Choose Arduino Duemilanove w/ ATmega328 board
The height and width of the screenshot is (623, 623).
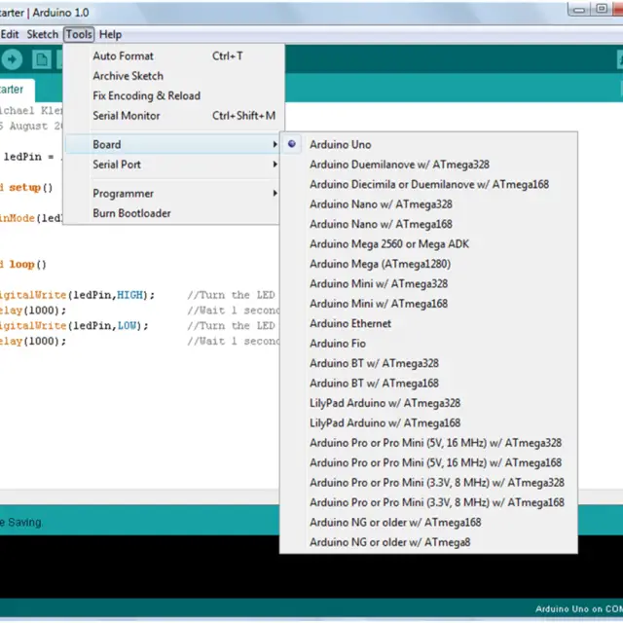click(x=399, y=165)
